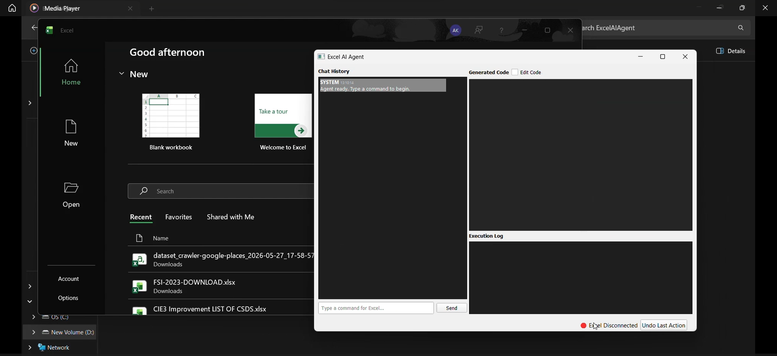The image size is (777, 356).
Task: Close the Media Player tab
Action: [x=130, y=8]
